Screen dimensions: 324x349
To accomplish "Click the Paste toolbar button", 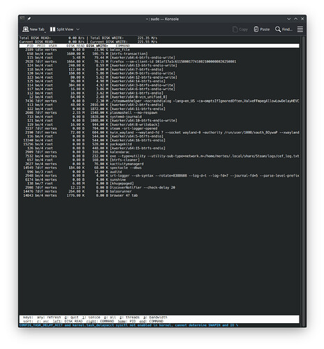I will coord(262,29).
